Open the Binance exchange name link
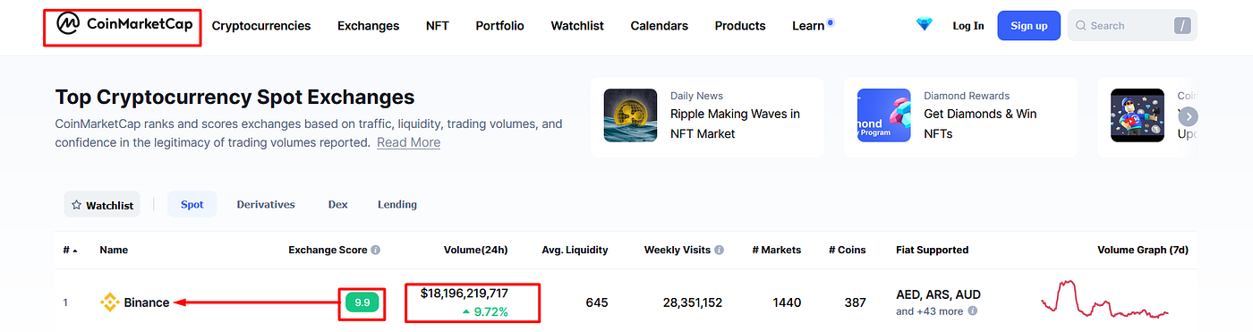1253x332 pixels. tap(147, 302)
